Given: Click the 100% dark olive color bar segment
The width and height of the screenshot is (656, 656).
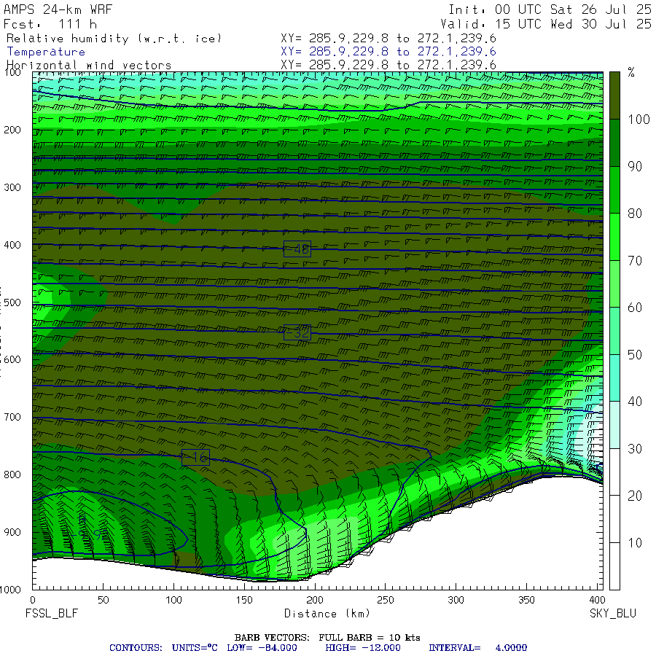Looking at the screenshot, I should (x=614, y=95).
